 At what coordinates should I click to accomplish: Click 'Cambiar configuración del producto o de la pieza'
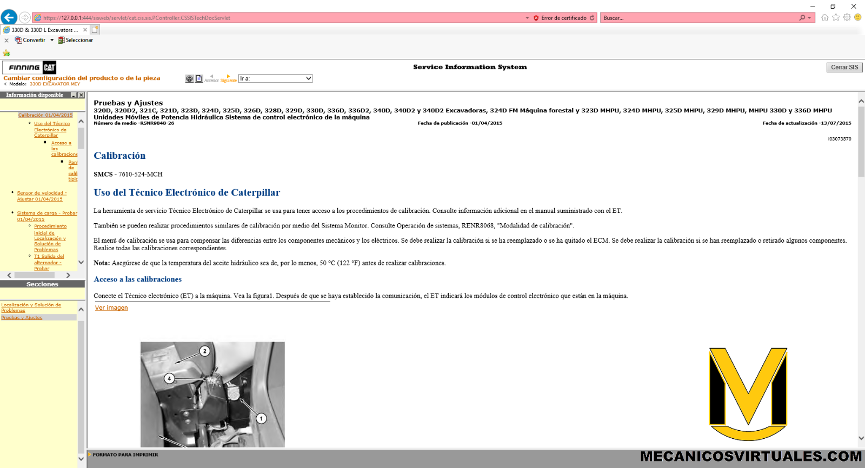click(82, 78)
